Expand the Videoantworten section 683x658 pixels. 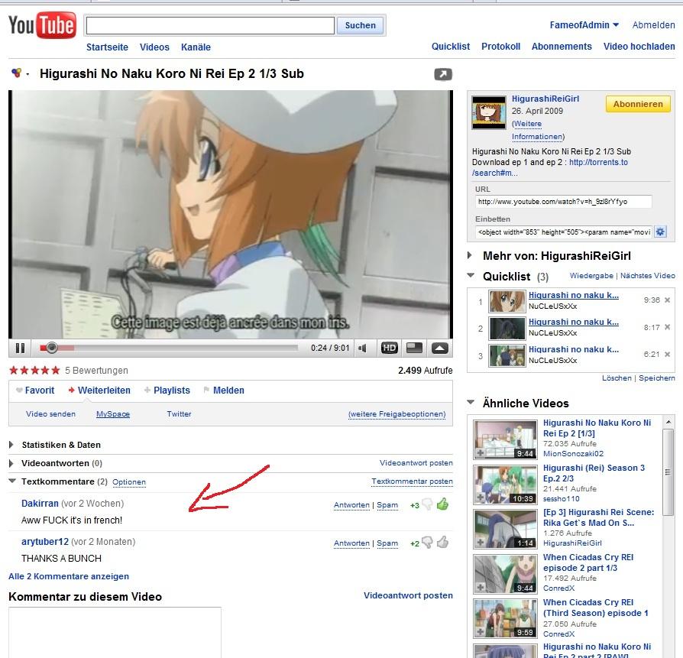(x=11, y=463)
